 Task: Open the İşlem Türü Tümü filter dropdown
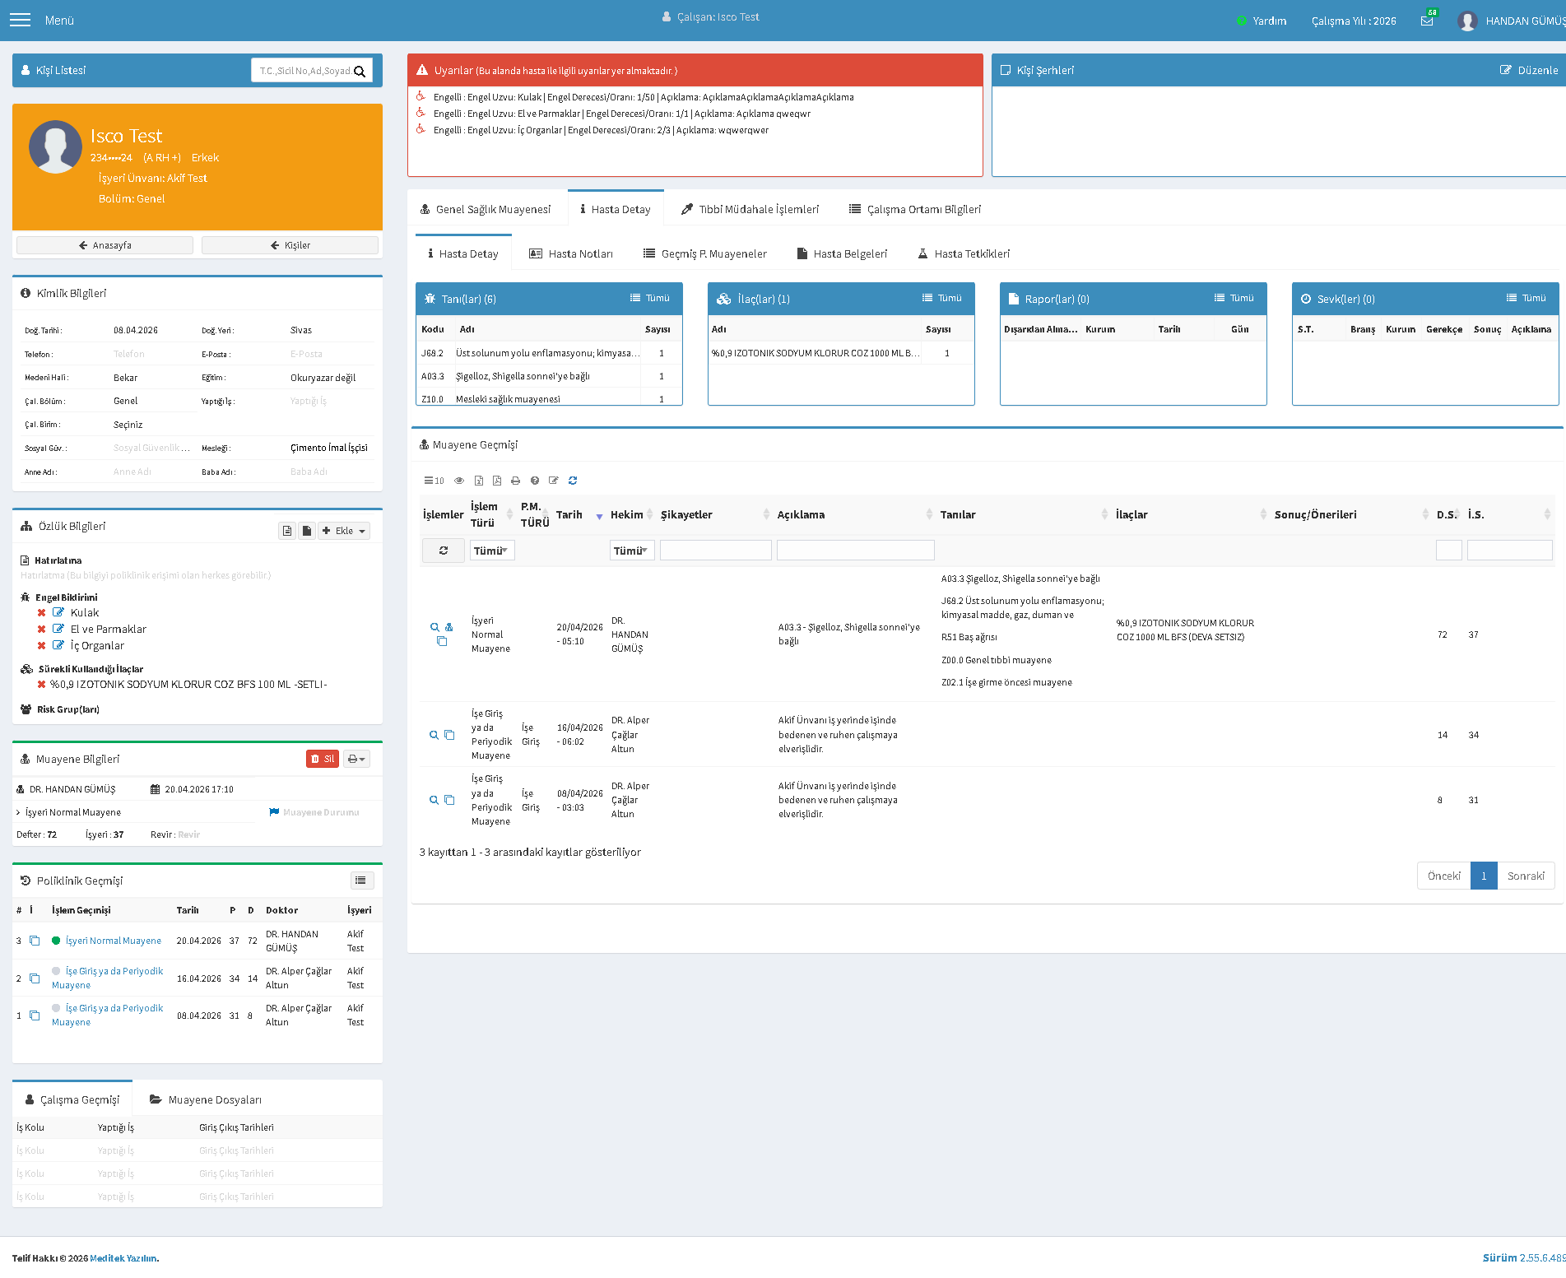click(492, 551)
